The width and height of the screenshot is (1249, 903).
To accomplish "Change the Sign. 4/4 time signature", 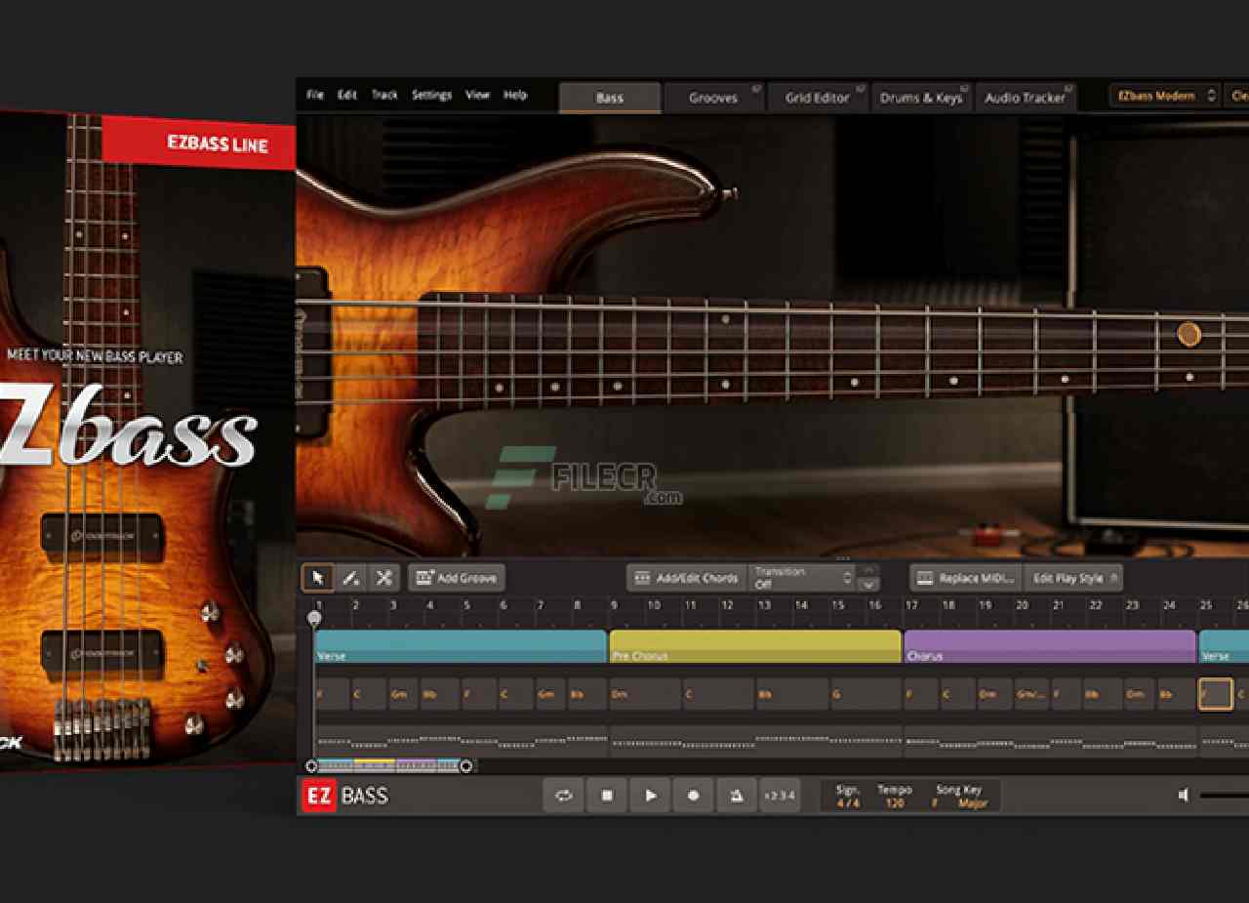I will click(x=848, y=803).
